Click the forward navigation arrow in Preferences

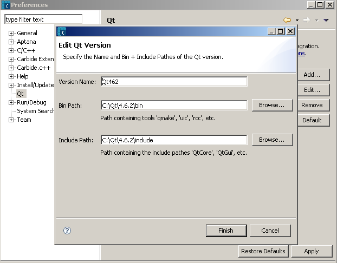(x=307, y=20)
